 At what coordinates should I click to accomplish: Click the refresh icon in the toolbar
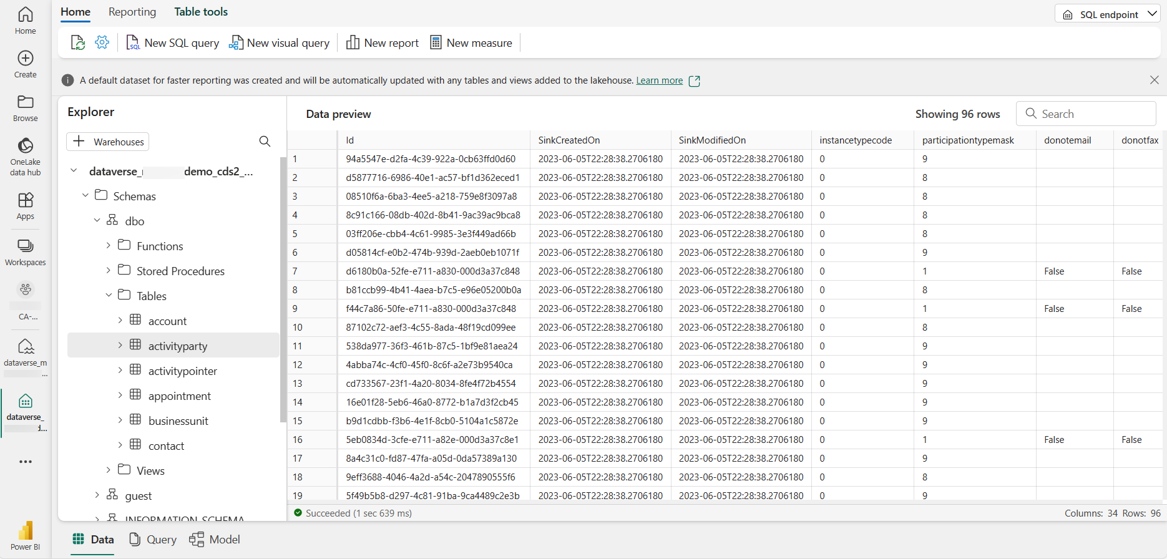click(77, 42)
